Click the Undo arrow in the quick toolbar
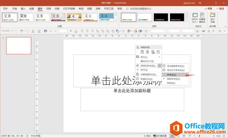 [21, 31]
